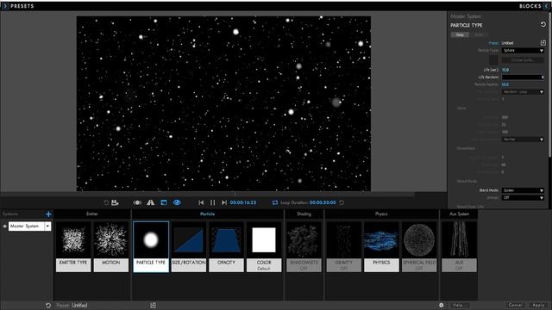This screenshot has height=310, width=552.
Task: Open the Color Default block
Action: (264, 247)
